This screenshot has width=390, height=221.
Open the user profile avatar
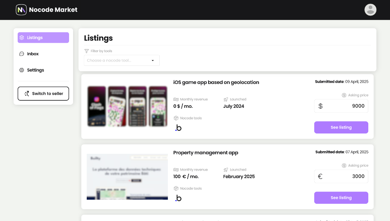click(371, 10)
